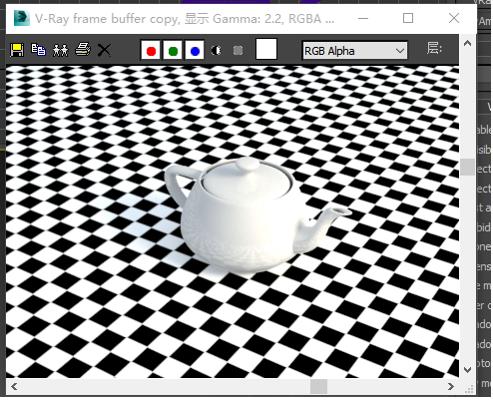Toggle the blue channel
Image resolution: width=493 pixels, height=401 pixels.
195,51
